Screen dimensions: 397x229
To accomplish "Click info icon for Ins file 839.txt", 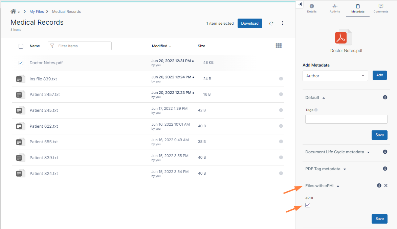I will (281, 79).
